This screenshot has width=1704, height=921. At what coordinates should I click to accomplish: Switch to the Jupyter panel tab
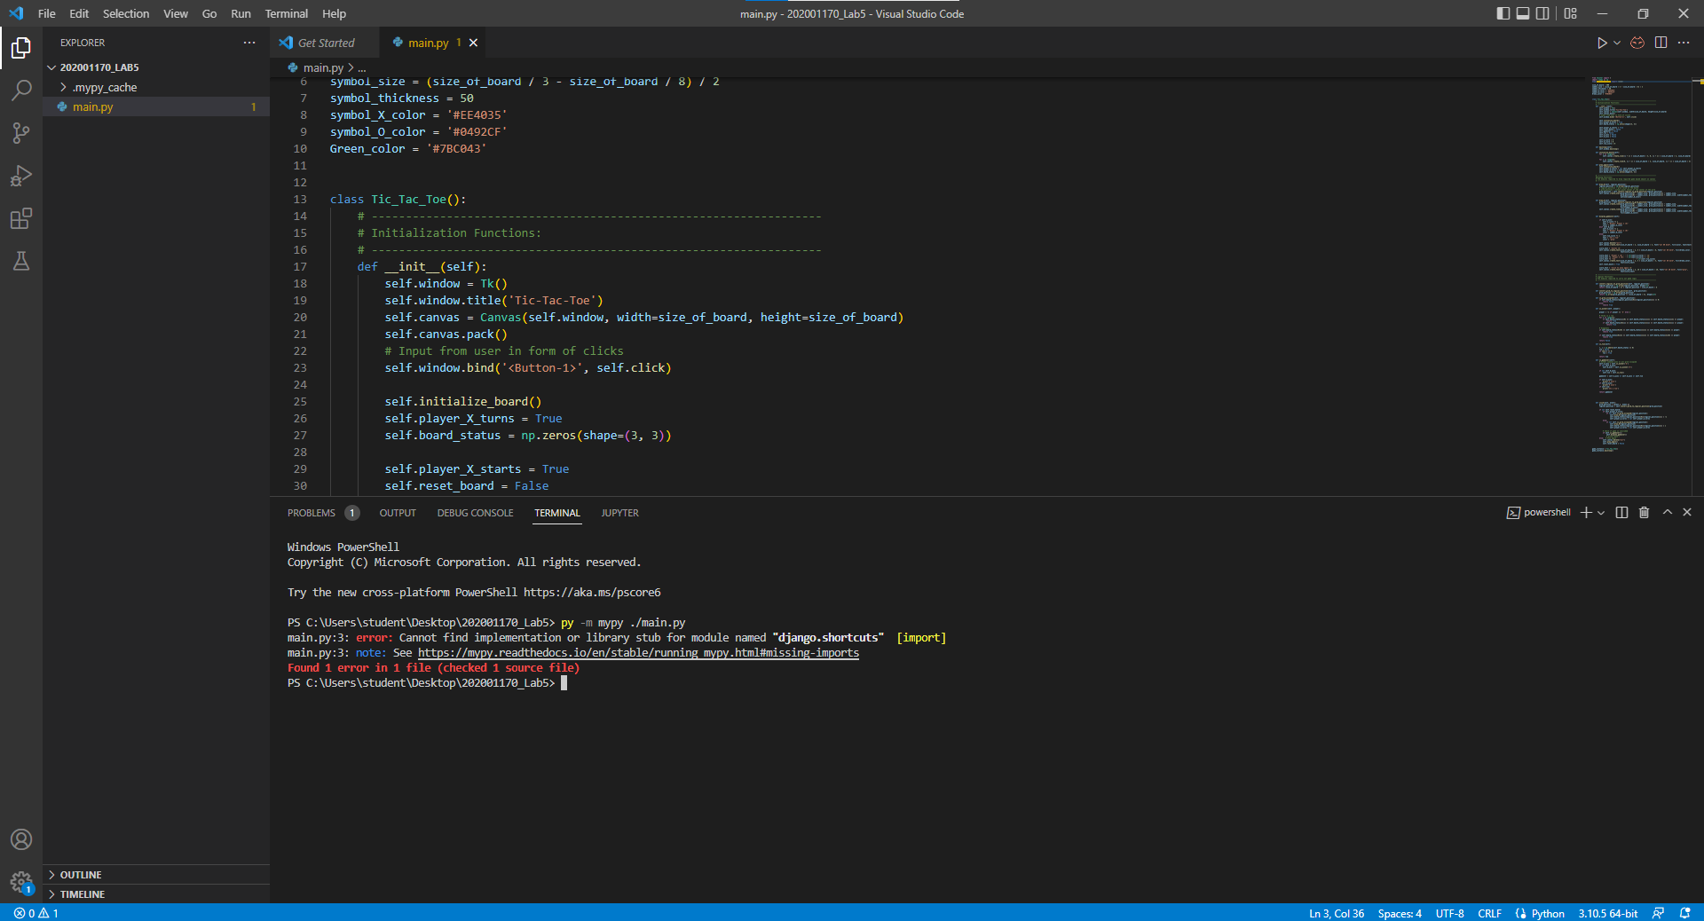(x=619, y=513)
